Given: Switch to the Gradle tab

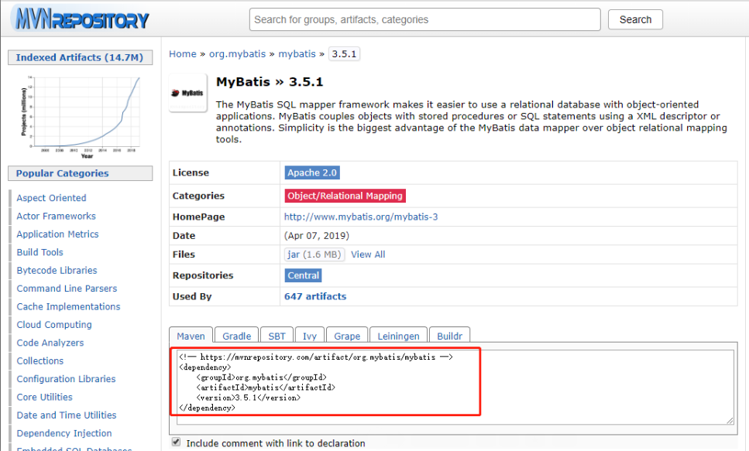Looking at the screenshot, I should [x=236, y=336].
